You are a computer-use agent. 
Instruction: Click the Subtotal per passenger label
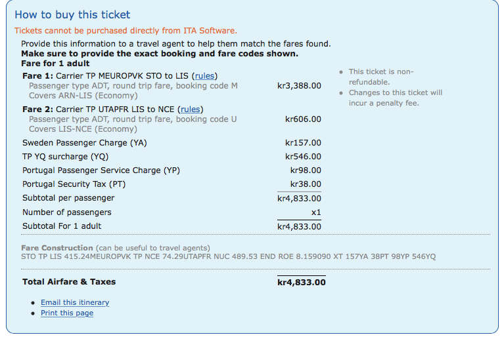[68, 198]
